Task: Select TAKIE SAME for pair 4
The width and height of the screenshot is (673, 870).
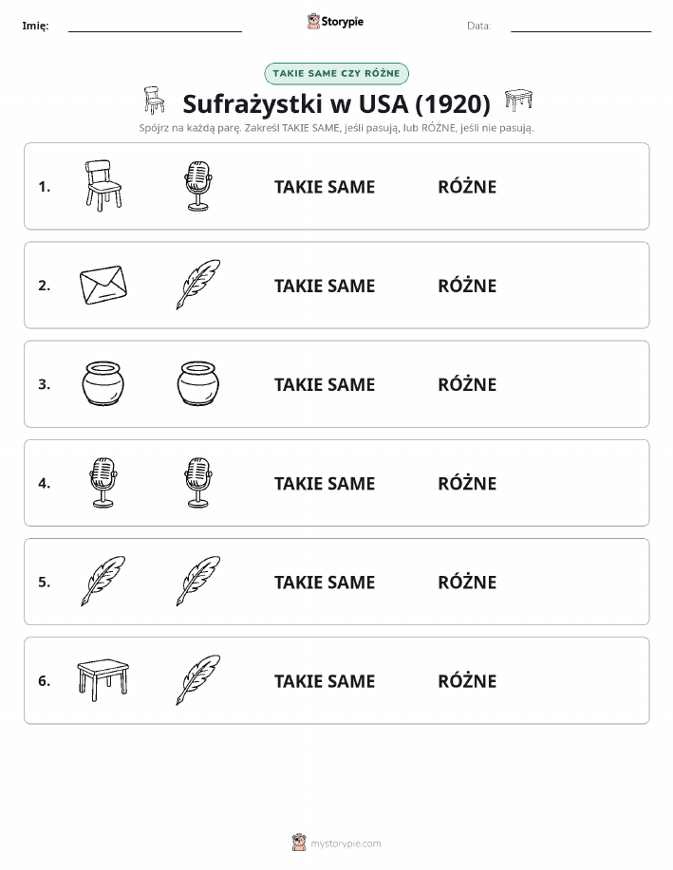Action: coord(325,483)
